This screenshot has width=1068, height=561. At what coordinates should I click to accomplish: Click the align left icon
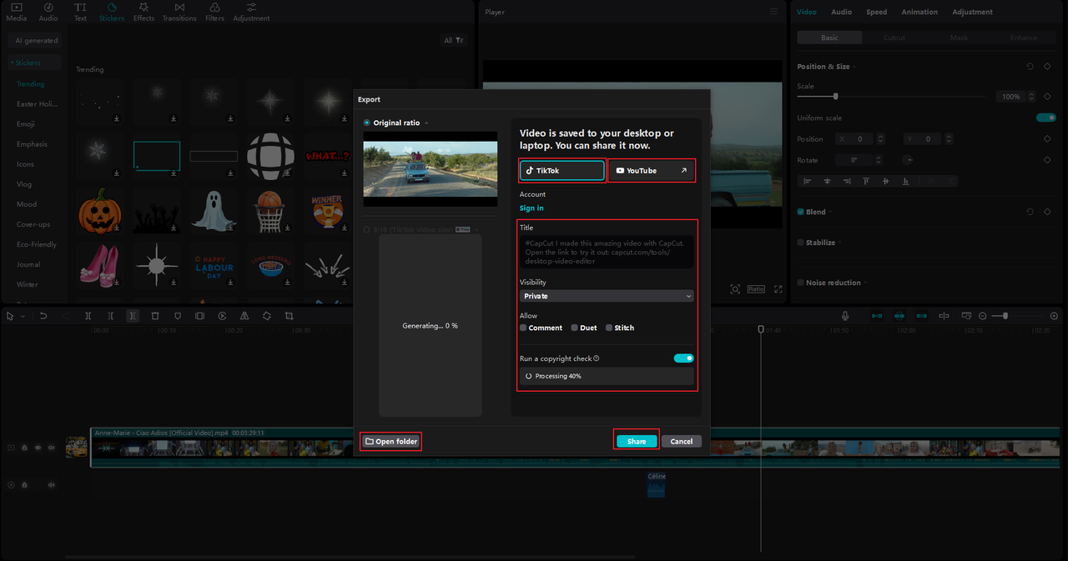pyautogui.click(x=808, y=181)
